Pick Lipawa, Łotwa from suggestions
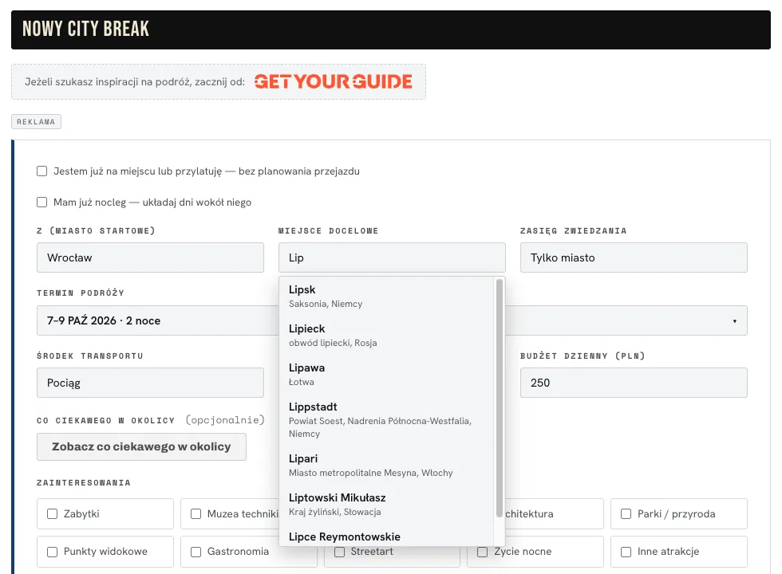Viewport: 782px width, 574px height. coord(386,374)
